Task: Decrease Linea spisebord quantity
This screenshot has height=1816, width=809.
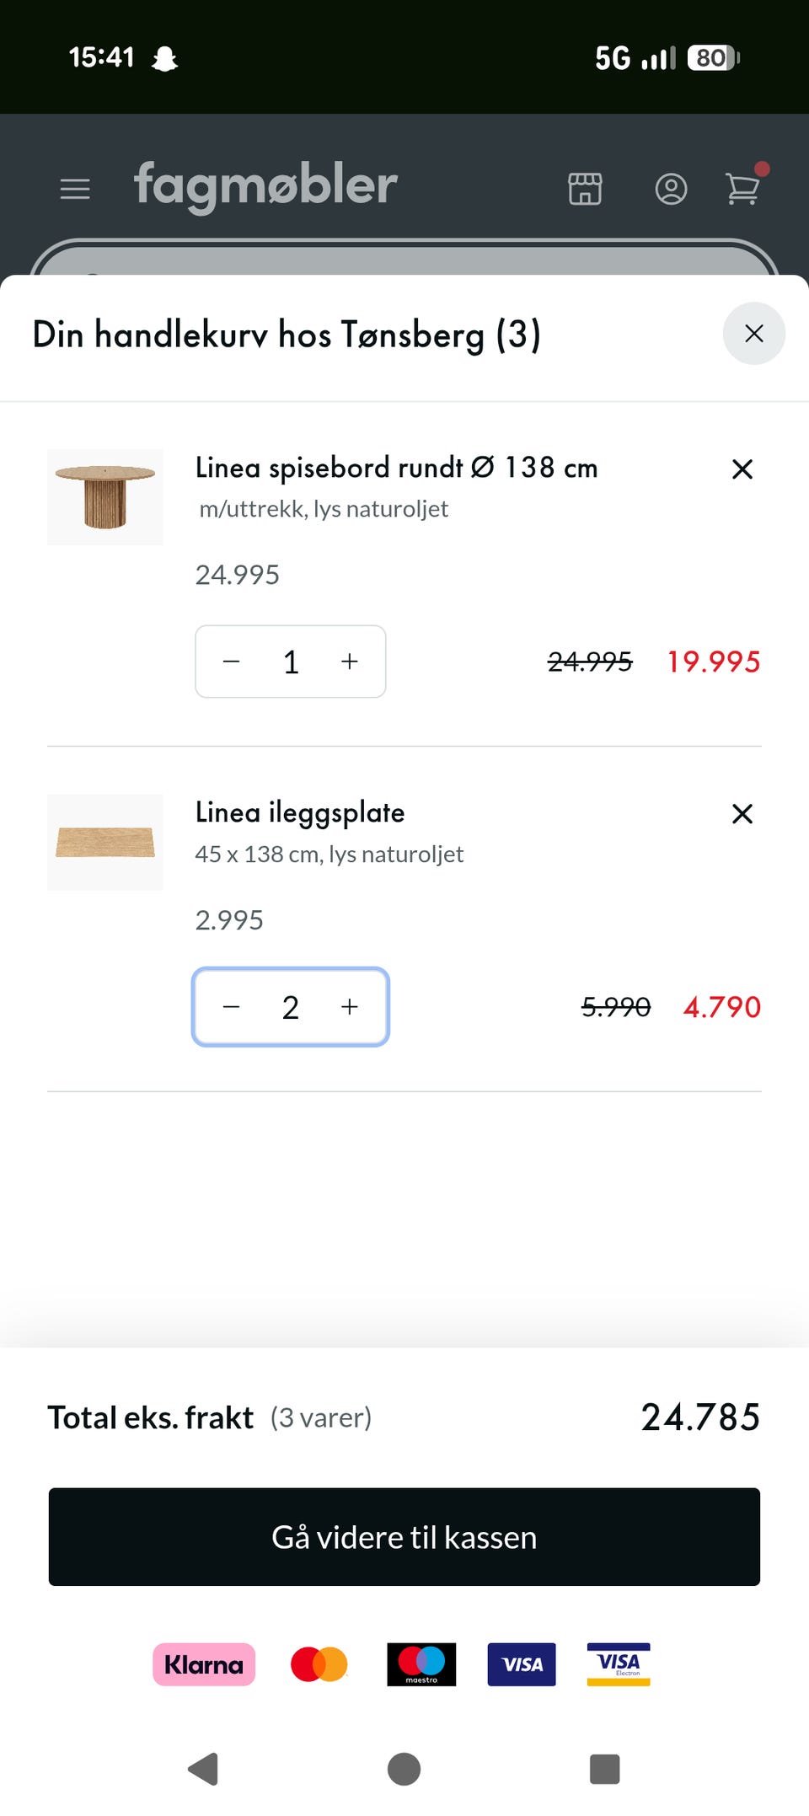Action: pos(232,662)
